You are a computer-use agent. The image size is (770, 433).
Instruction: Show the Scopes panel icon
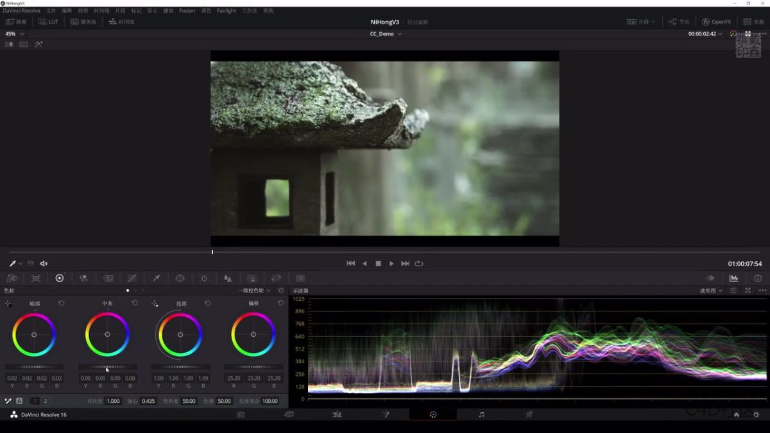click(733, 278)
